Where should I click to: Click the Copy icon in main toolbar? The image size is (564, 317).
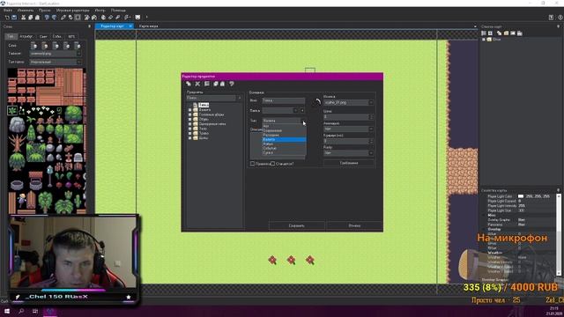31,18
